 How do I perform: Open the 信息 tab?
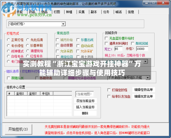point(131,12)
